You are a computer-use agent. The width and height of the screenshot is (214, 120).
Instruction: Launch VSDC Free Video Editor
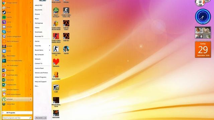[17, 61]
